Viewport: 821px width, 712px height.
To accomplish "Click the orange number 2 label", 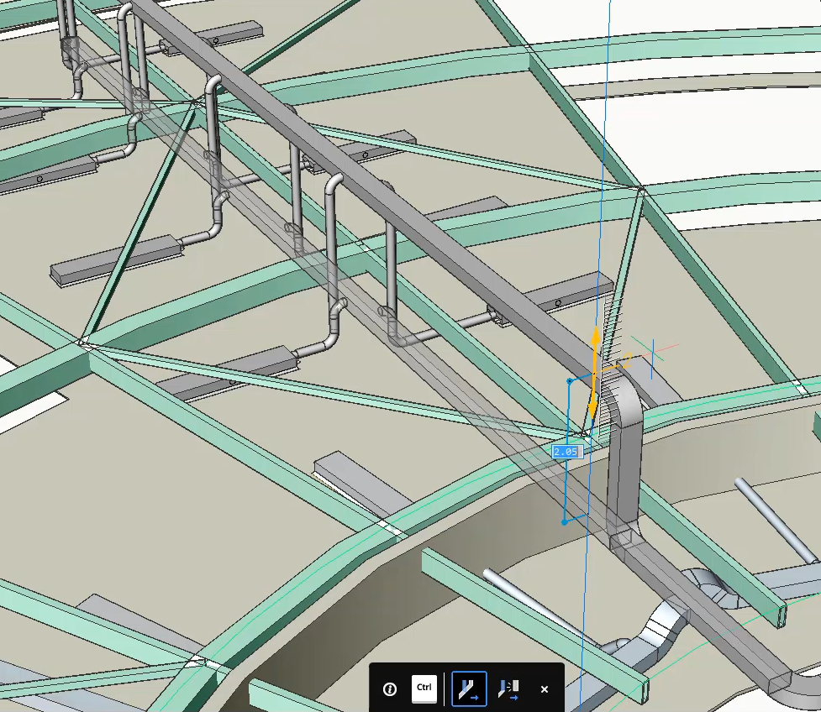I will click(x=626, y=360).
